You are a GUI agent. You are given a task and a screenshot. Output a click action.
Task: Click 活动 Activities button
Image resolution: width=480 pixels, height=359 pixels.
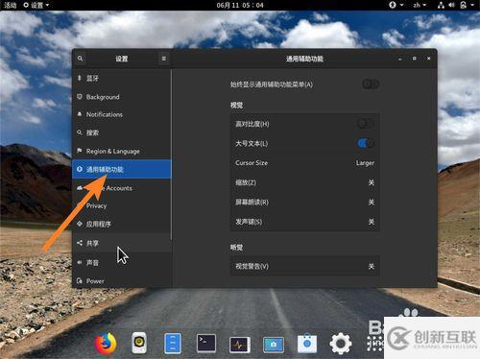pos(10,5)
